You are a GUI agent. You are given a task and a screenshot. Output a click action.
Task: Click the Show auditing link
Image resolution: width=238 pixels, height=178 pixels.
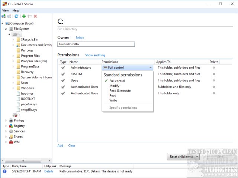click(x=95, y=55)
